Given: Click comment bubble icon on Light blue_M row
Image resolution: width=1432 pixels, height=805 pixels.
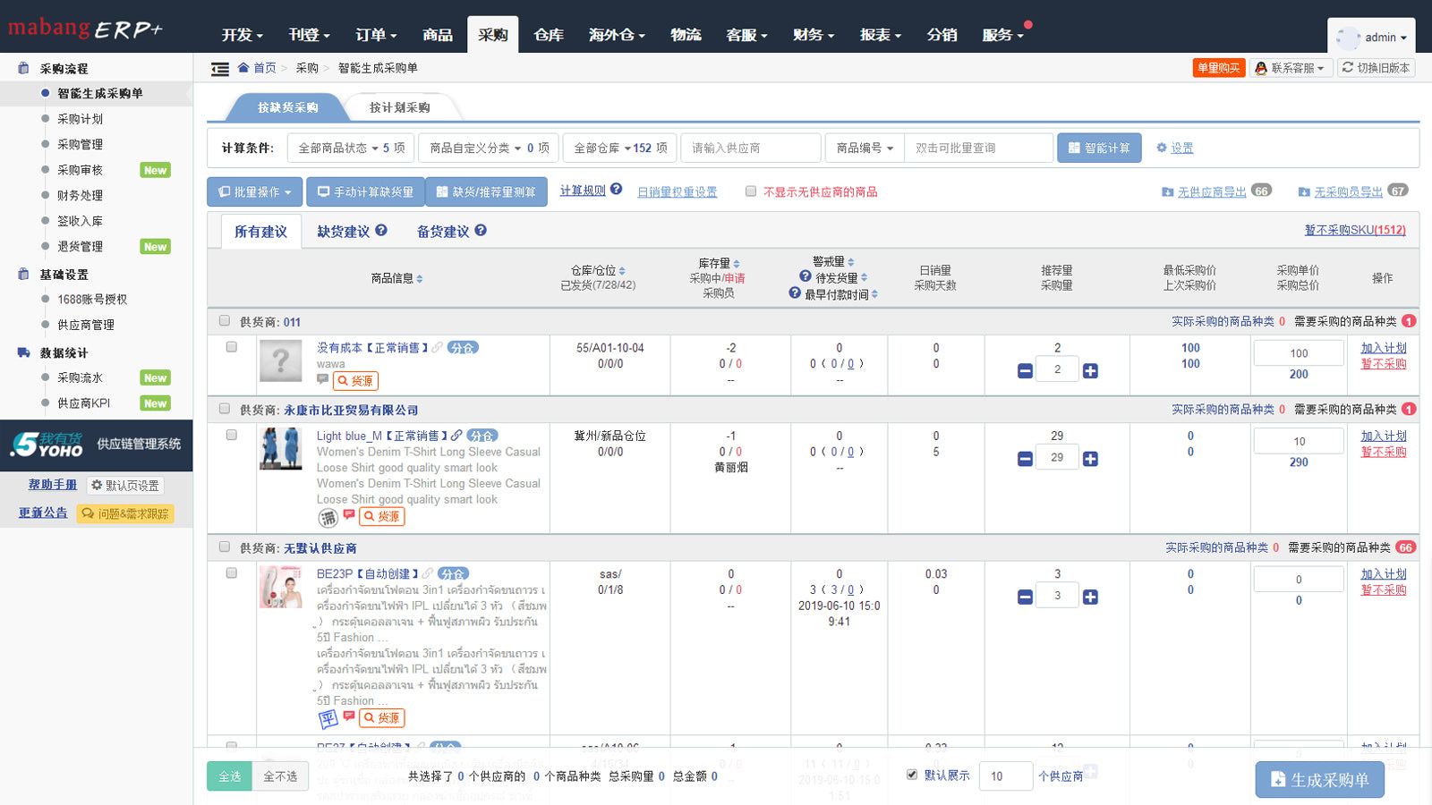Looking at the screenshot, I should tap(349, 516).
